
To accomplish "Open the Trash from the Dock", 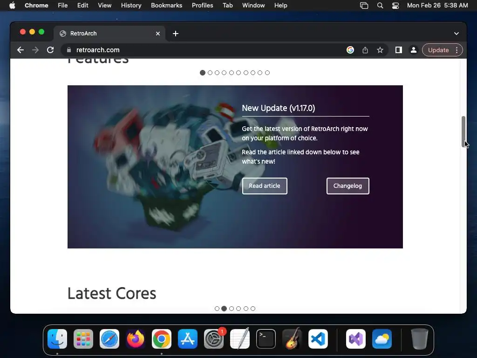I will [420, 339].
